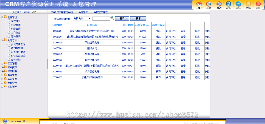
Task: Click 删除 for 软件服务合同
Action: tap(207, 72)
